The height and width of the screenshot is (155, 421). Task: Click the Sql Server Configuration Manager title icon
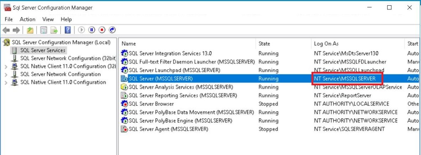pos(7,7)
